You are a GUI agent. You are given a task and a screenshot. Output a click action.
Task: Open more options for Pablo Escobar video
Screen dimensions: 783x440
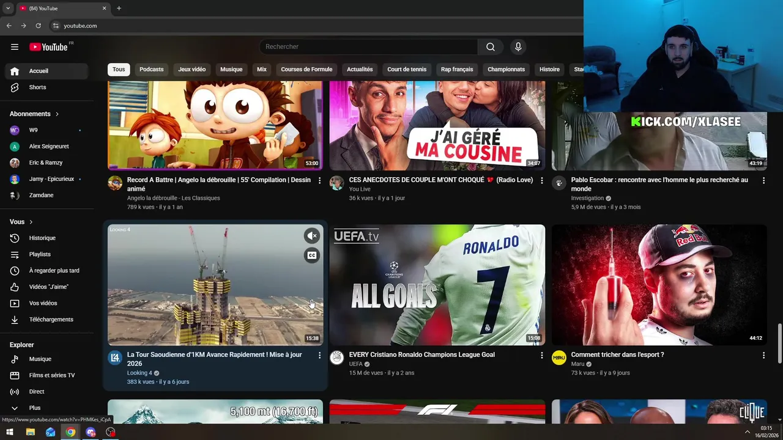tap(763, 181)
